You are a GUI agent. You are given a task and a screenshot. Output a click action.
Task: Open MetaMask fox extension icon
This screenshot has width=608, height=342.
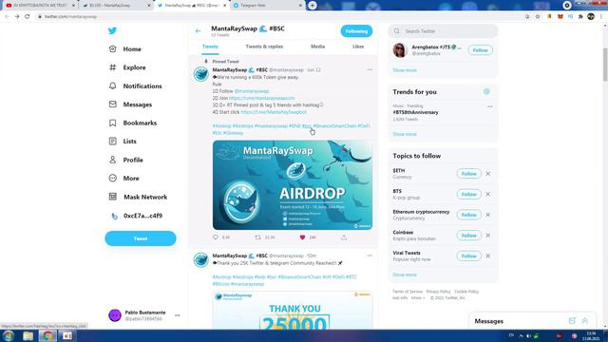560,17
